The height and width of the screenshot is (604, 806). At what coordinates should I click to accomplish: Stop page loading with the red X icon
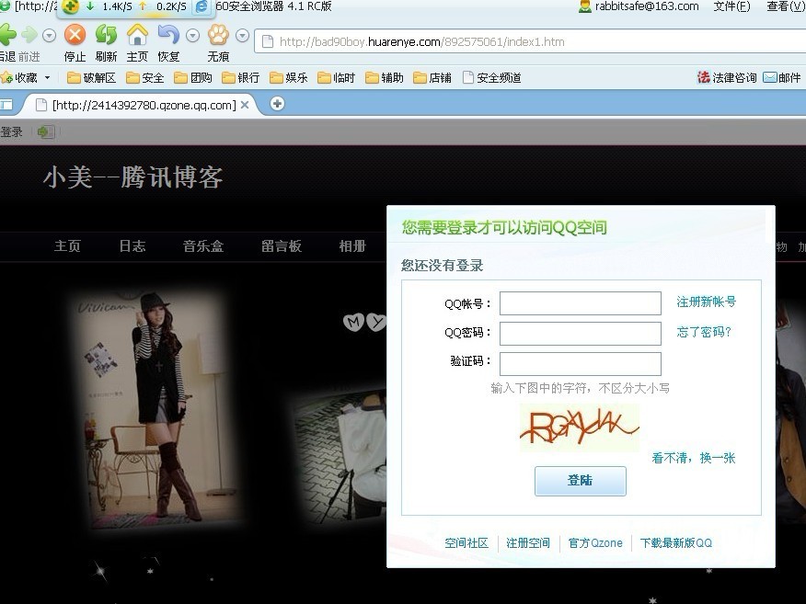tap(75, 35)
